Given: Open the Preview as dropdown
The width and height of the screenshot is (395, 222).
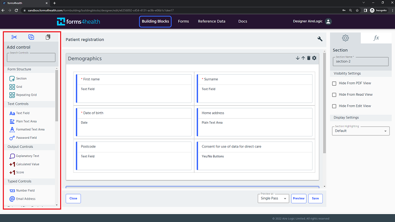Looking at the screenshot, I should click(x=273, y=198).
